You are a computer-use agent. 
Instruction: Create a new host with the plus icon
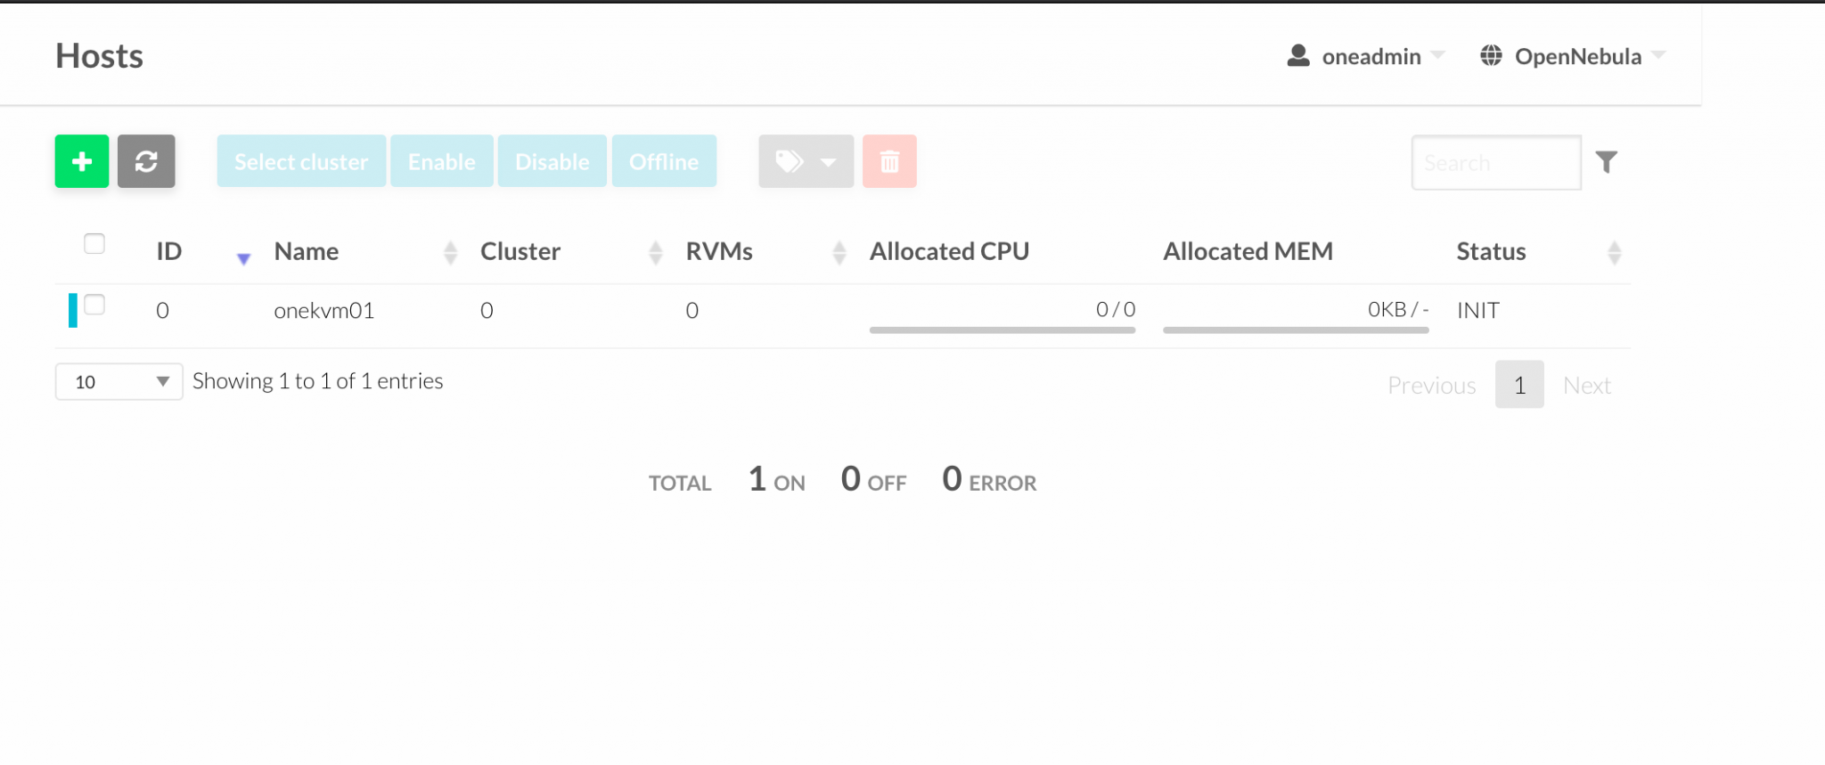pyautogui.click(x=81, y=161)
